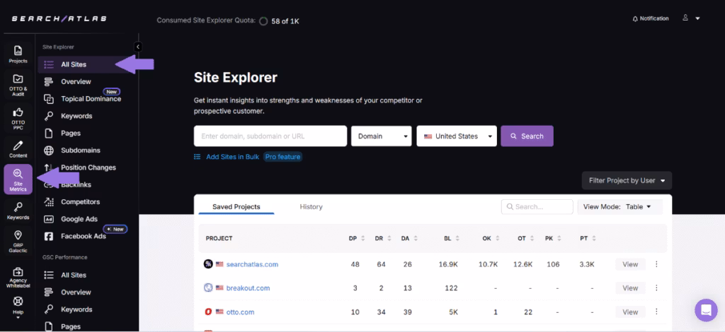Click the Notification bell
The height and width of the screenshot is (332, 725).
point(650,18)
